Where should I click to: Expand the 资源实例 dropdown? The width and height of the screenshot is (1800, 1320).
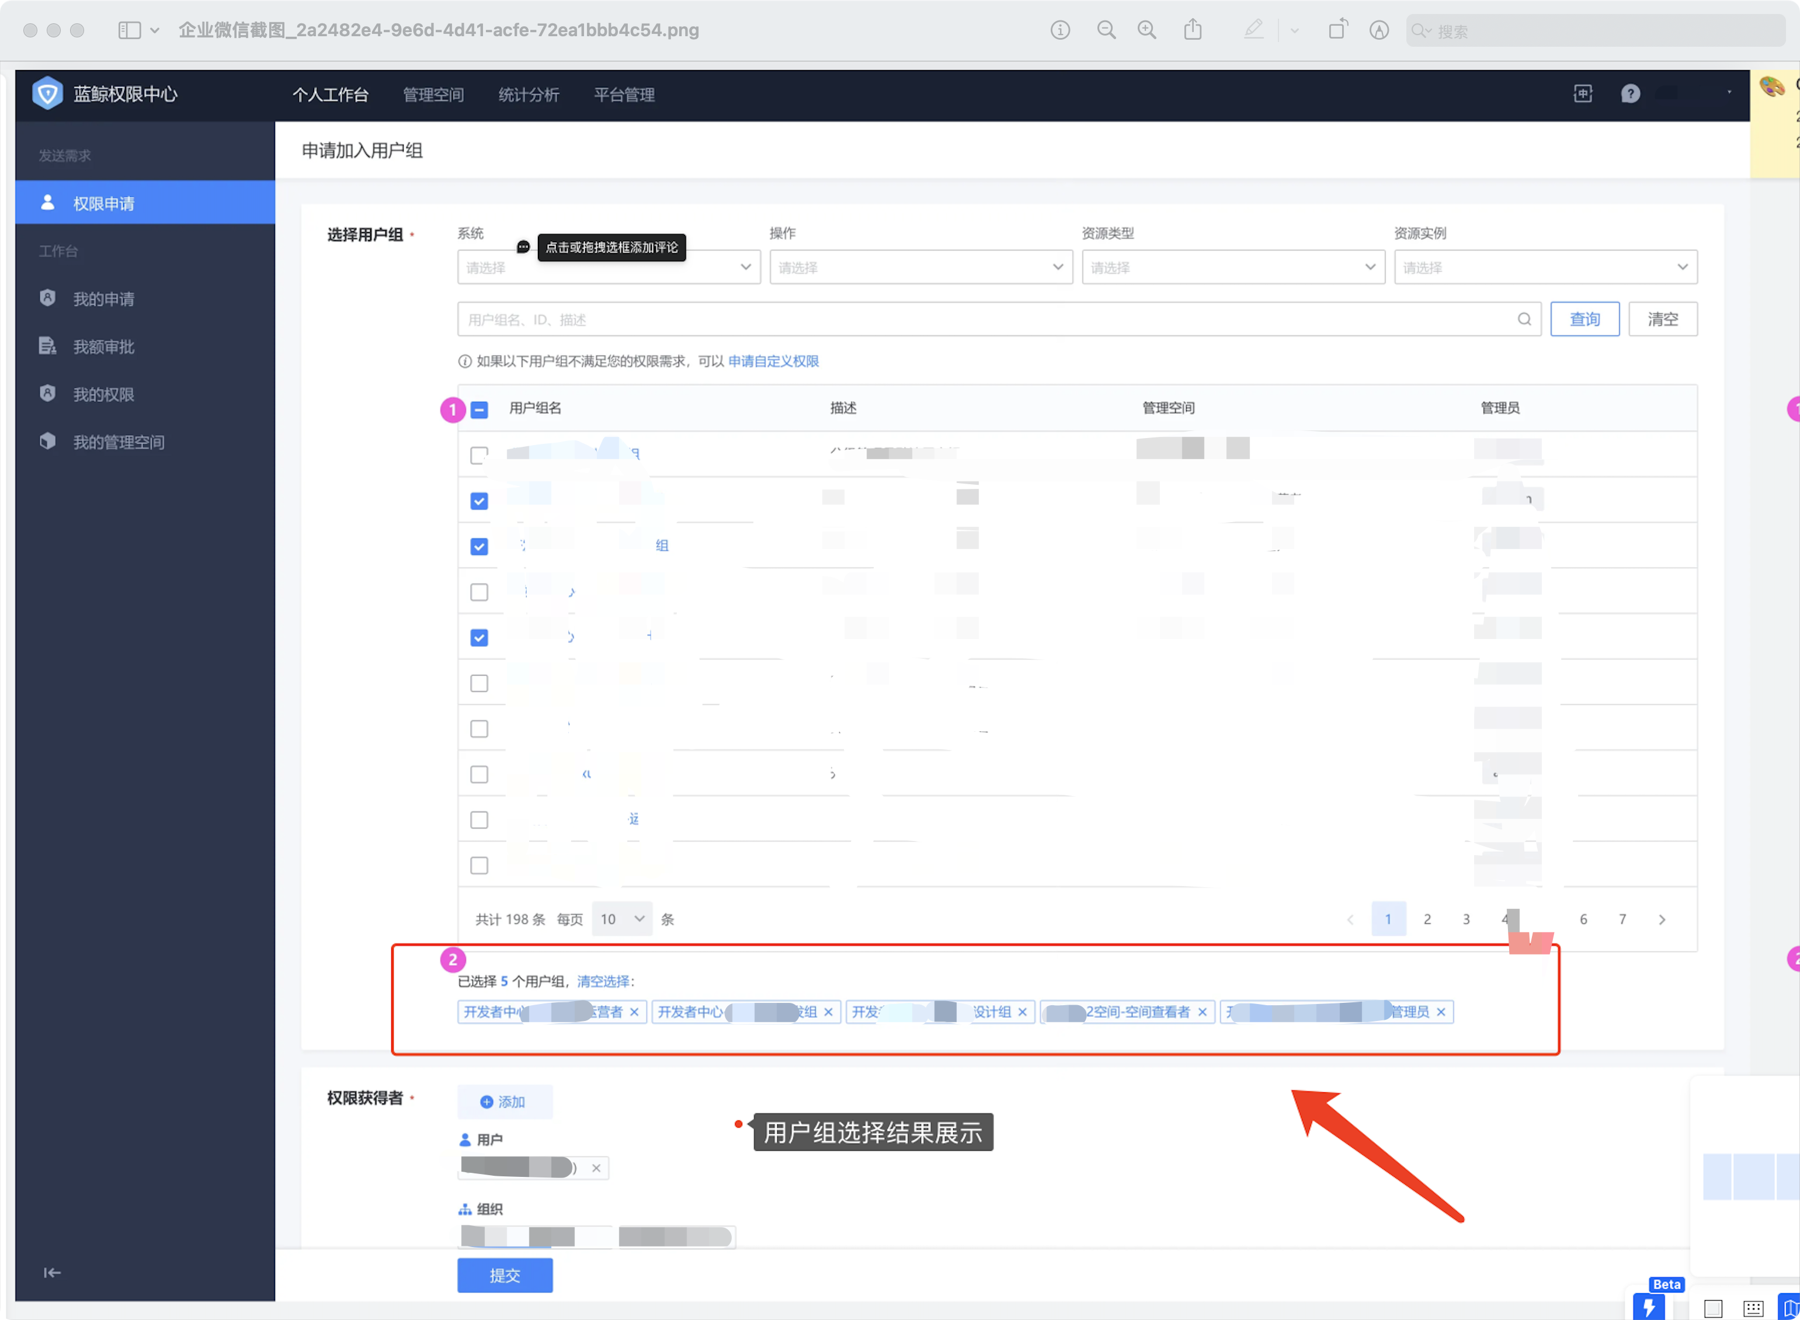[1545, 268]
